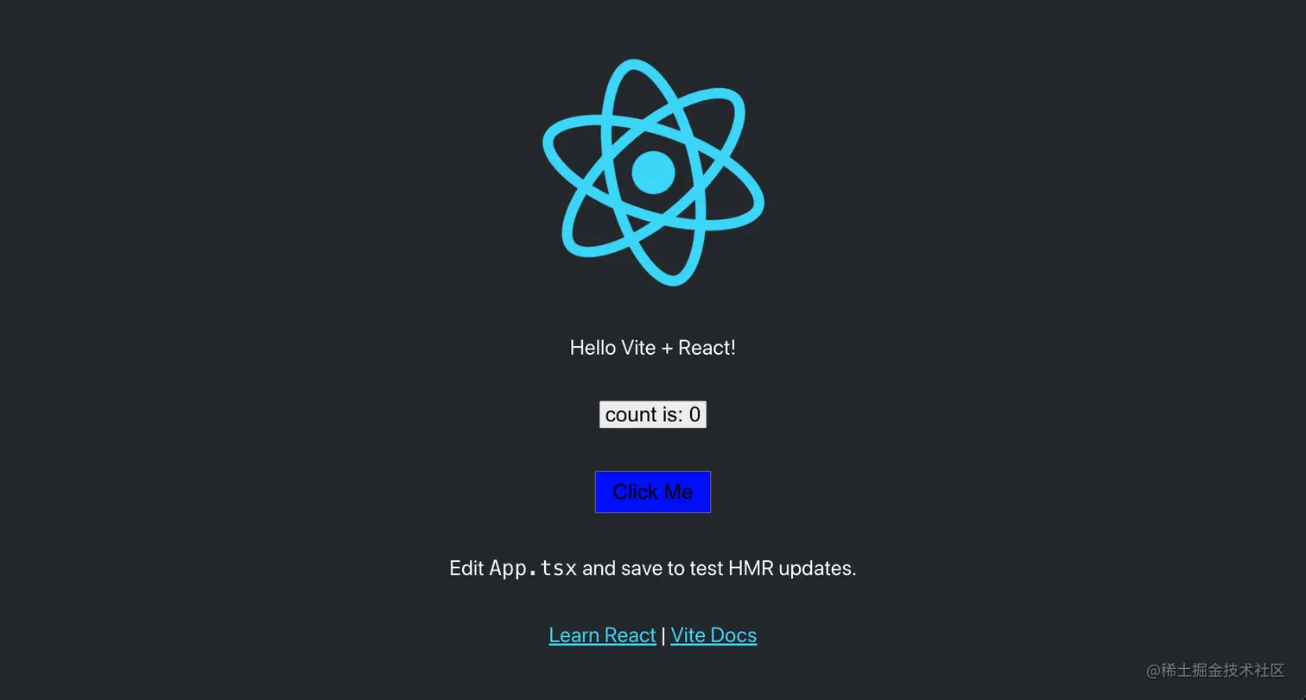Click the nucleus dot of the React logo
This screenshot has height=700, width=1306.
(653, 173)
